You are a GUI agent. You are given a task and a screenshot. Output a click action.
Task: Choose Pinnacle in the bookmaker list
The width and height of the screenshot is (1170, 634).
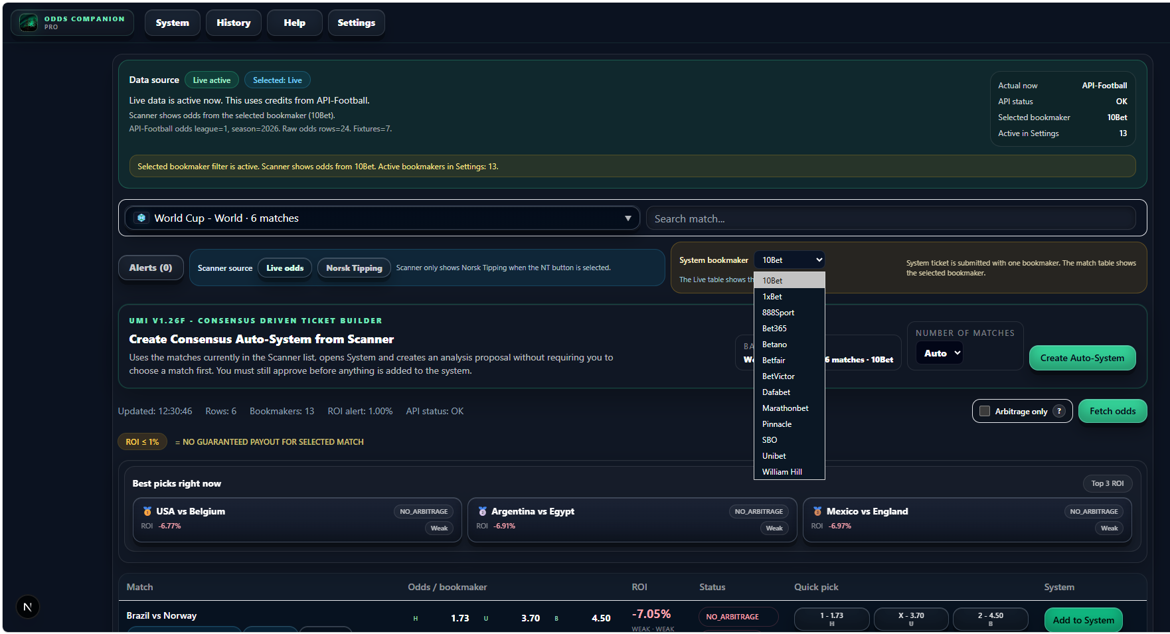pos(790,424)
